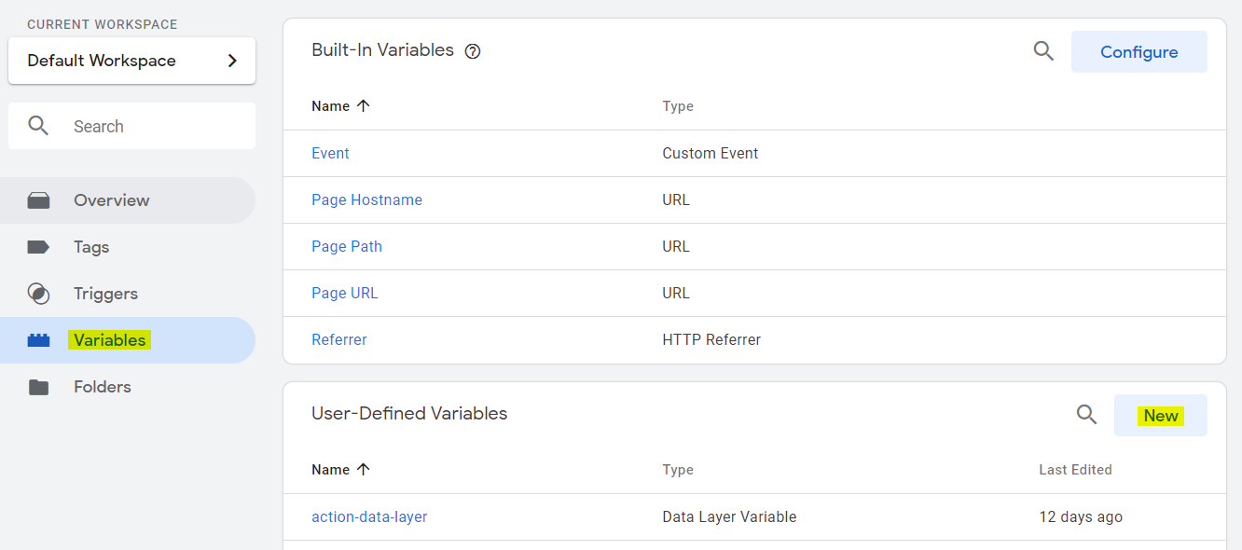The width and height of the screenshot is (1242, 550).
Task: Sort User-Defined Variables by Name arrow
Action: tap(364, 470)
